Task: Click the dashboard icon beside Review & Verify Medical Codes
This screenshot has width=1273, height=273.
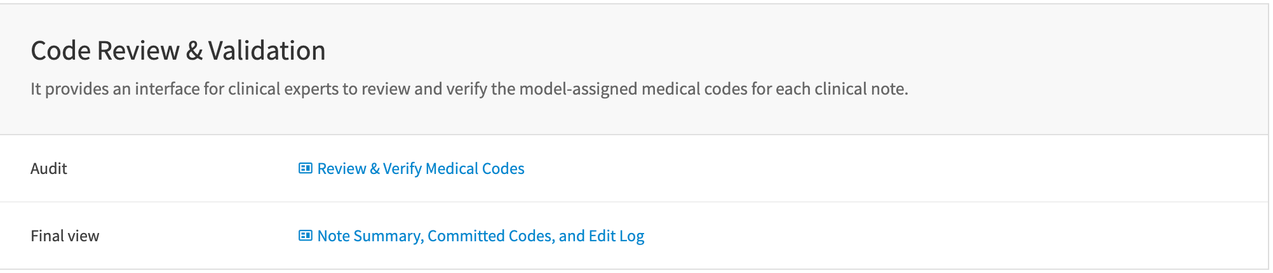Action: [305, 168]
